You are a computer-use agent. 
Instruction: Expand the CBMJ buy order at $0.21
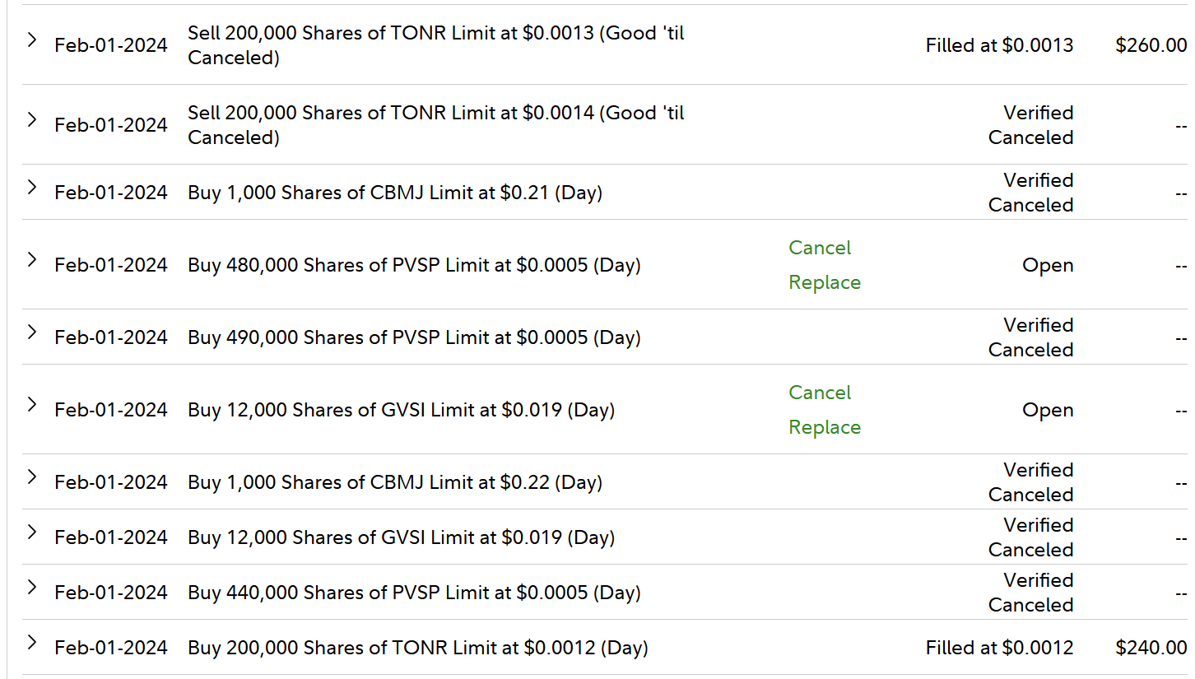tap(32, 187)
